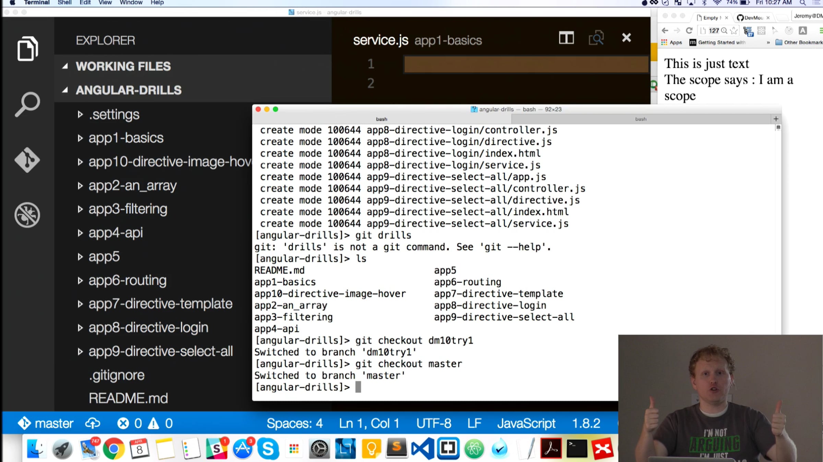This screenshot has width=823, height=462.
Task: Change the JavaScript language mode in the status bar
Action: point(526,423)
